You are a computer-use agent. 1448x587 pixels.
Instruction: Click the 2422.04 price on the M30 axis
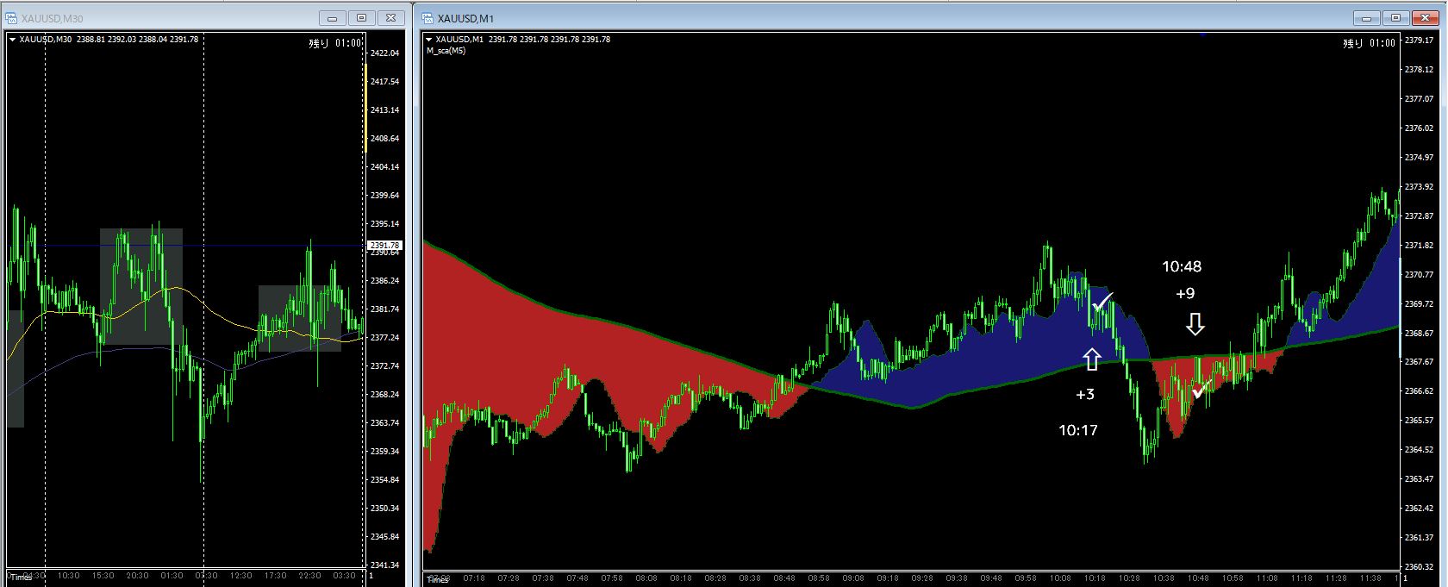[x=384, y=53]
